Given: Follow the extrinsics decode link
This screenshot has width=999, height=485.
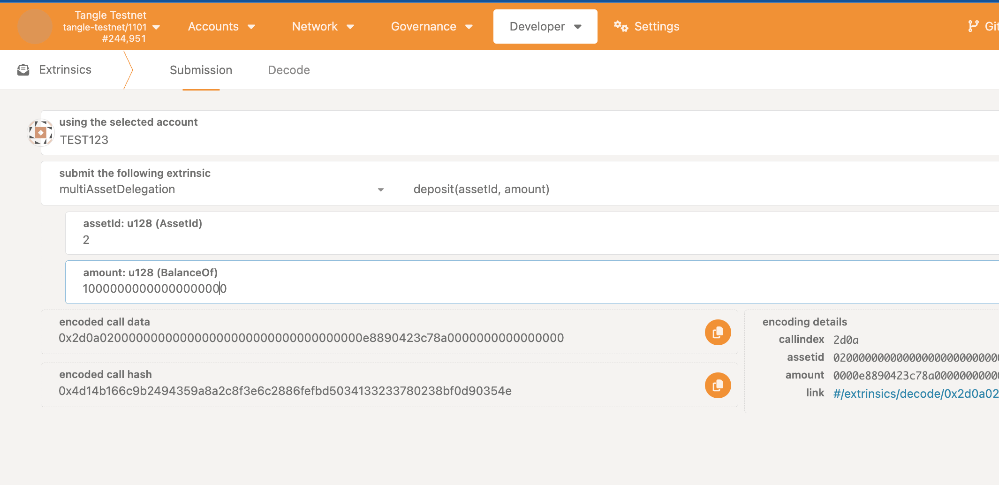Looking at the screenshot, I should click(x=915, y=393).
